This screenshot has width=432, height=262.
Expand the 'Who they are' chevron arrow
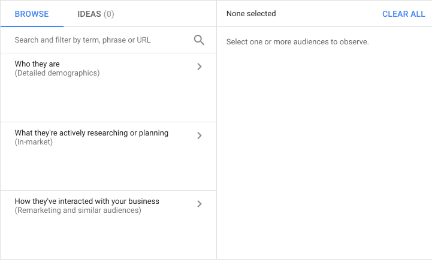click(200, 67)
